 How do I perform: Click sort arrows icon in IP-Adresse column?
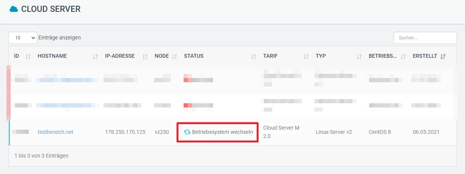tap(145, 56)
